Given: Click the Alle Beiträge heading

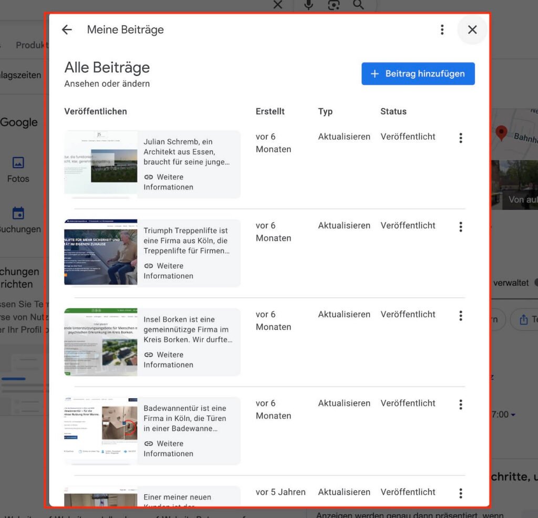Looking at the screenshot, I should (x=107, y=67).
